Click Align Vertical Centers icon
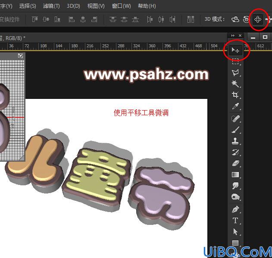Image resolution: width=272 pixels, height=258 pixels. [46, 19]
